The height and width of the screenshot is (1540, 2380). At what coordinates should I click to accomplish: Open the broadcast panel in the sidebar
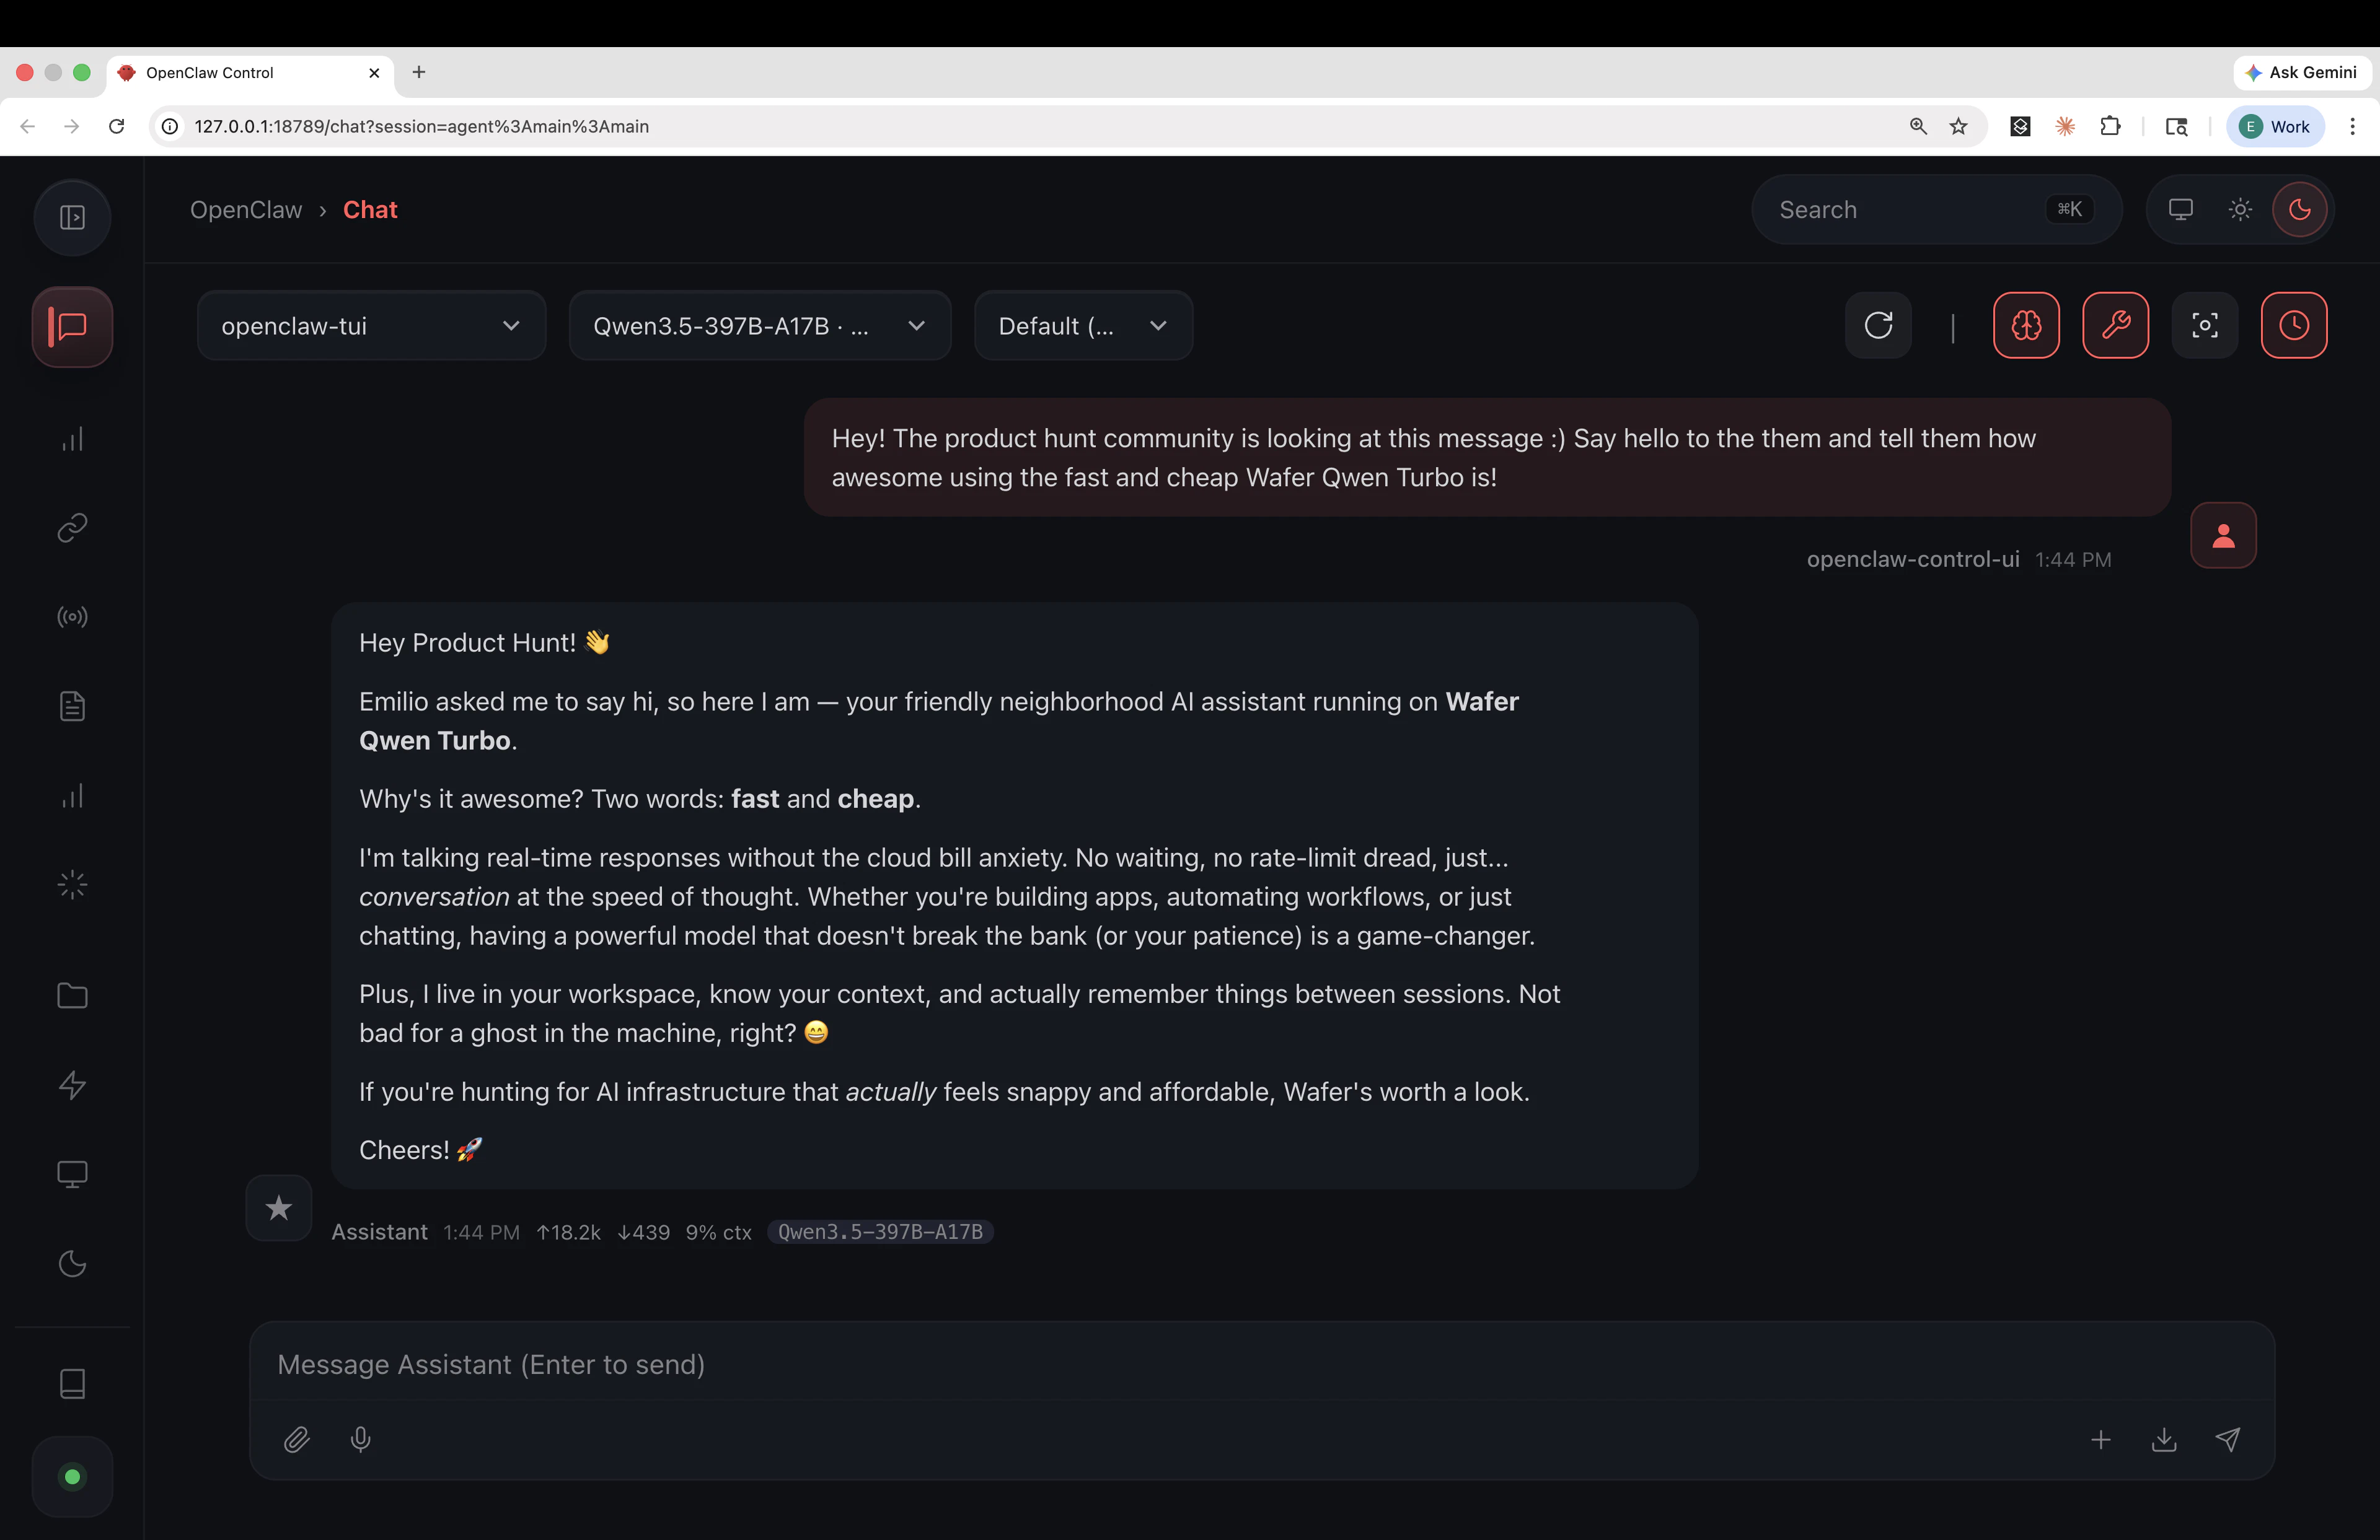pyautogui.click(x=71, y=616)
